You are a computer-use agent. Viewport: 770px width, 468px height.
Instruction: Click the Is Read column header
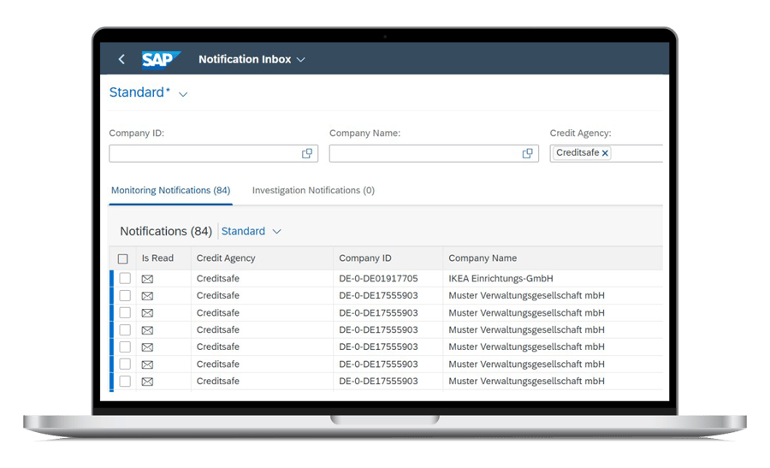coord(157,258)
